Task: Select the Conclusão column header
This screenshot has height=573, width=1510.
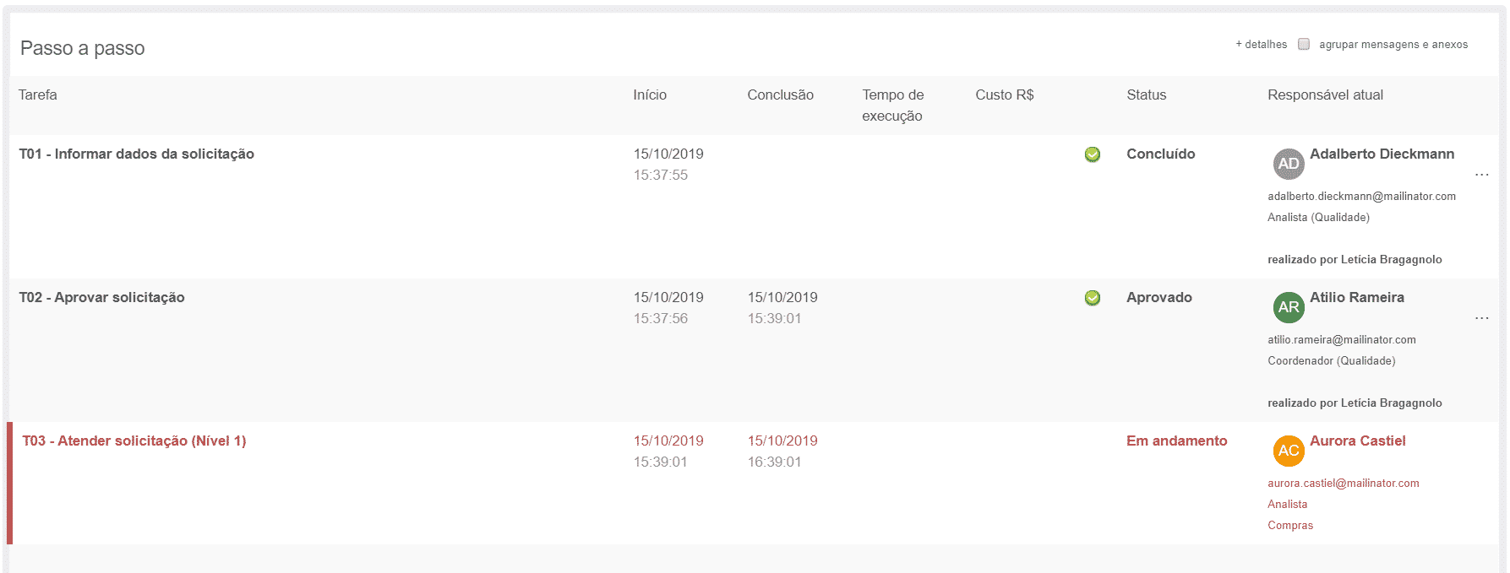Action: 780,95
